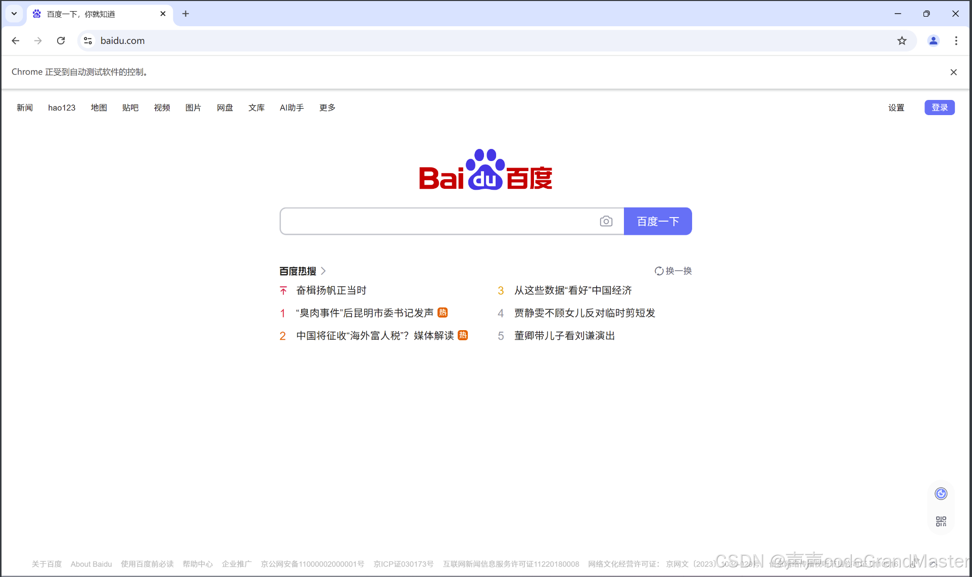Click the camera image search icon
This screenshot has height=577, width=972.
point(606,221)
